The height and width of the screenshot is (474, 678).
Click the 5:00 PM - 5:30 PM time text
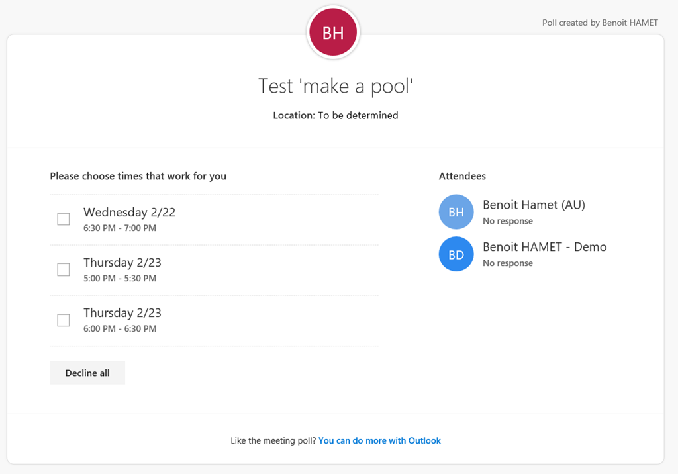click(120, 279)
